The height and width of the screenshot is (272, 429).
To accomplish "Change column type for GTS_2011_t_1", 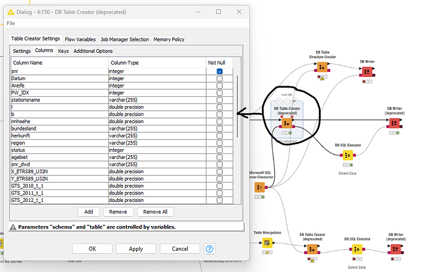I will (x=157, y=193).
